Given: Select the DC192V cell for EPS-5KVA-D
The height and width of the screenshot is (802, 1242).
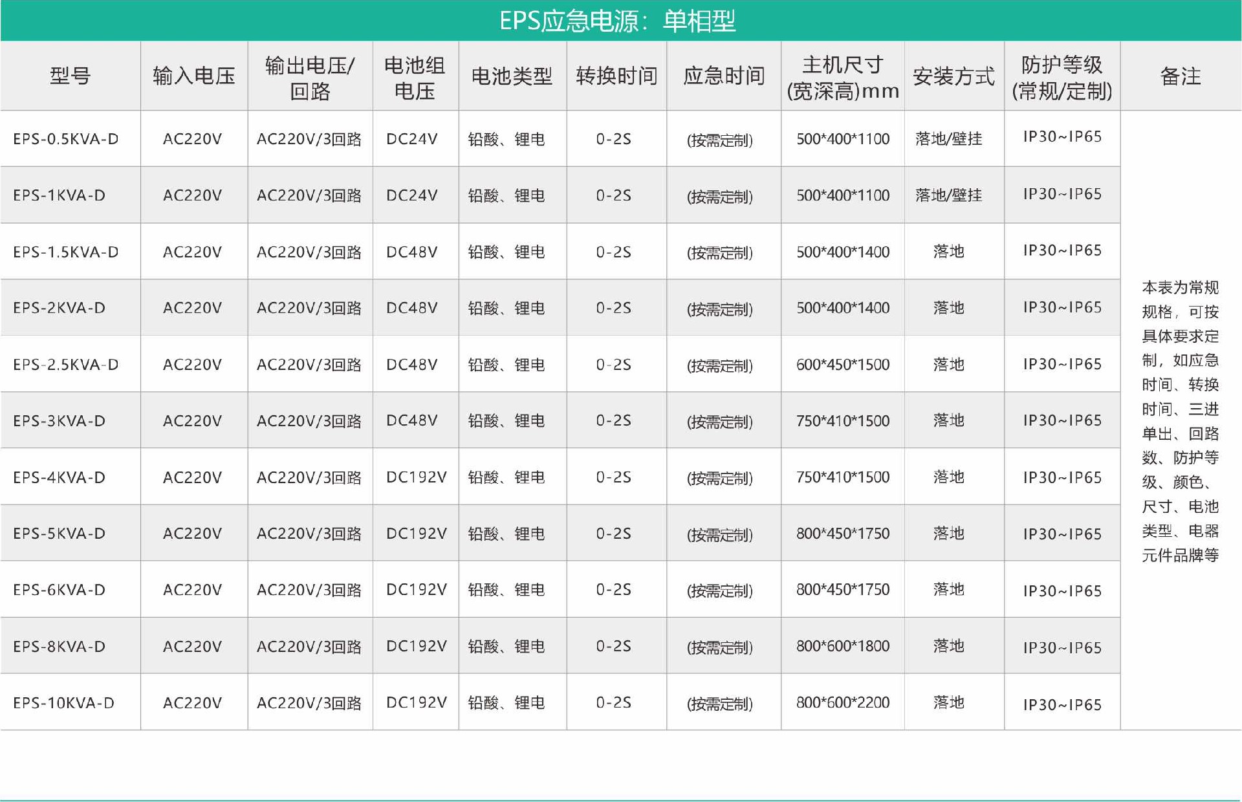Looking at the screenshot, I should point(415,533).
